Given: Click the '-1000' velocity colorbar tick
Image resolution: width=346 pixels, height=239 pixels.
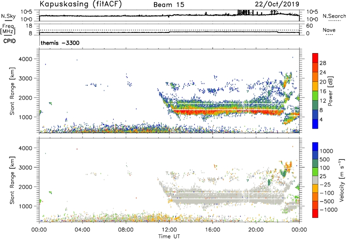Looking at the screenshot, I should pos(329,210).
